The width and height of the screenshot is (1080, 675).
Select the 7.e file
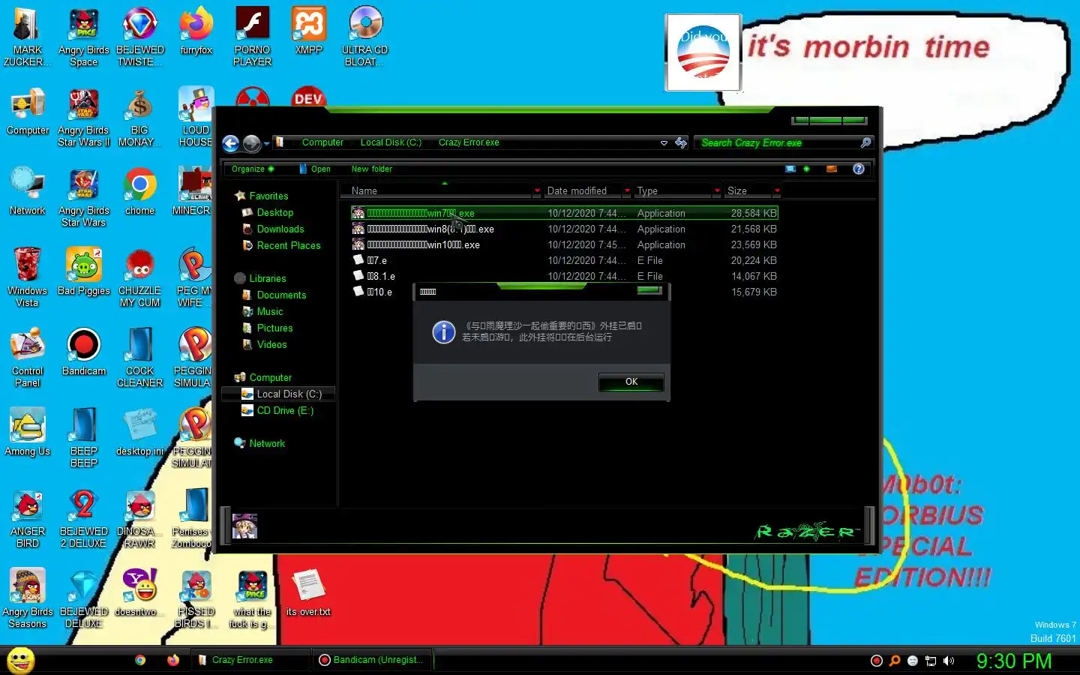click(x=564, y=260)
